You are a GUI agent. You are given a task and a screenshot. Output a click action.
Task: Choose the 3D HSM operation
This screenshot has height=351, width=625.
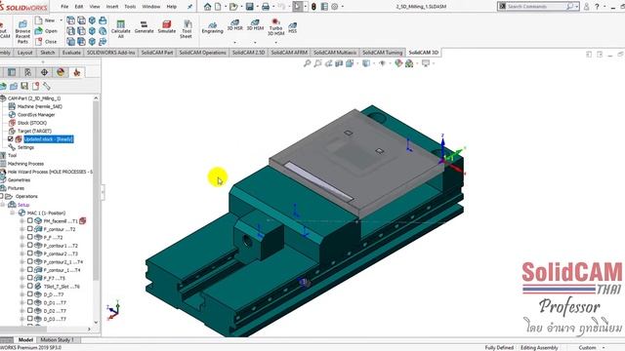(x=255, y=25)
